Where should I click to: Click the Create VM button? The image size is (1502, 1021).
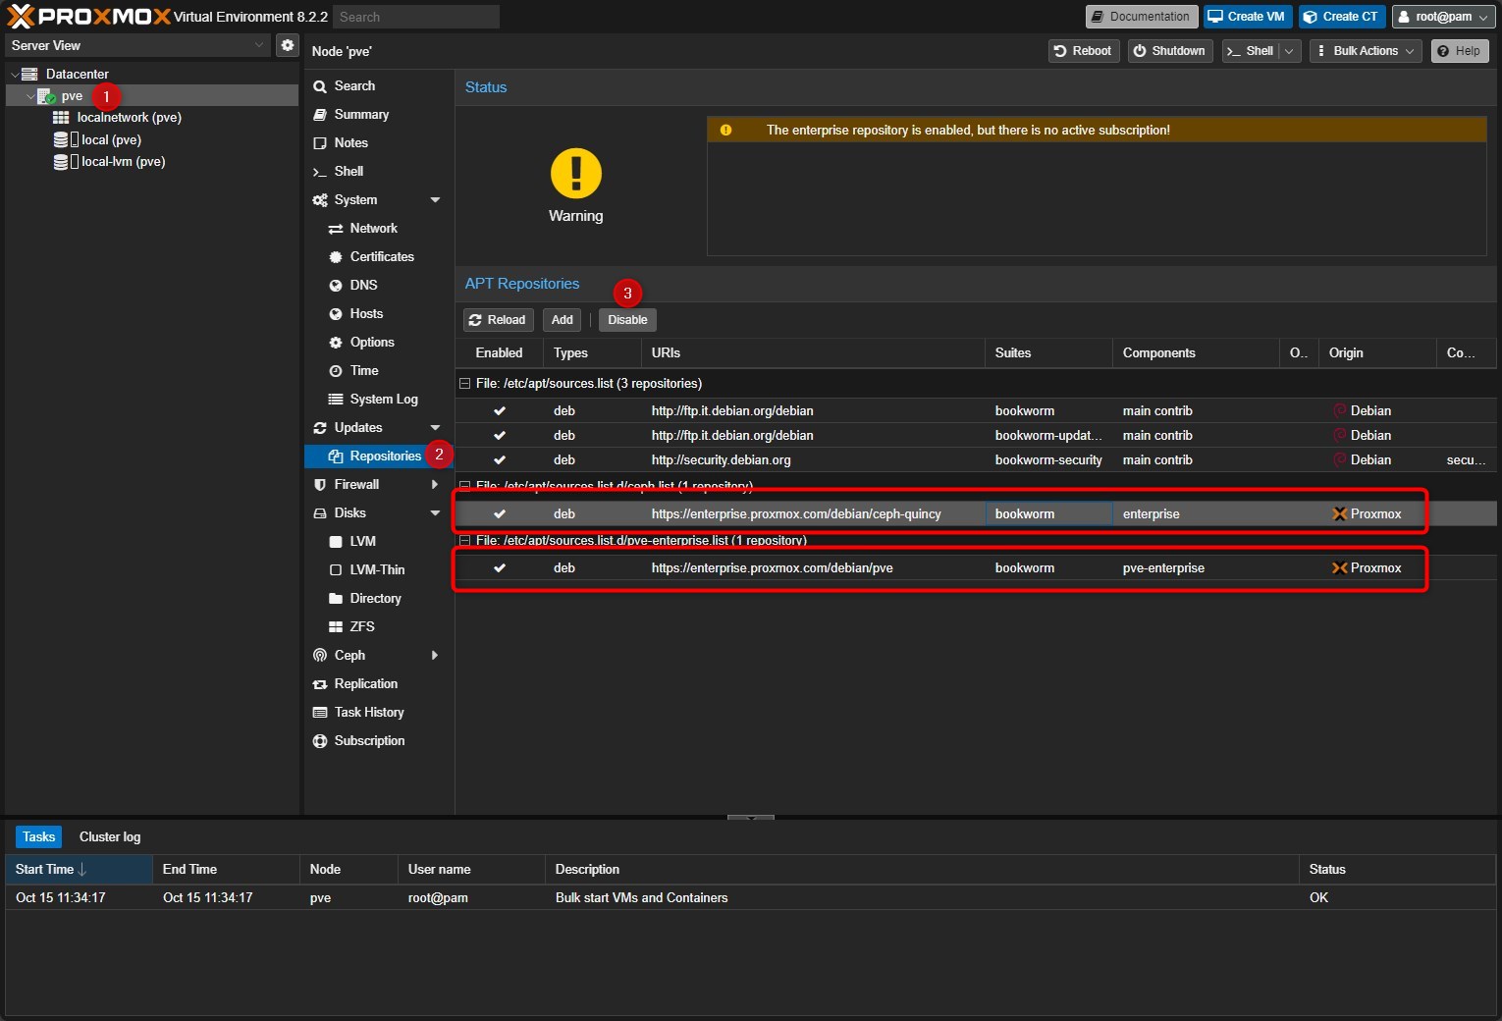(x=1248, y=17)
